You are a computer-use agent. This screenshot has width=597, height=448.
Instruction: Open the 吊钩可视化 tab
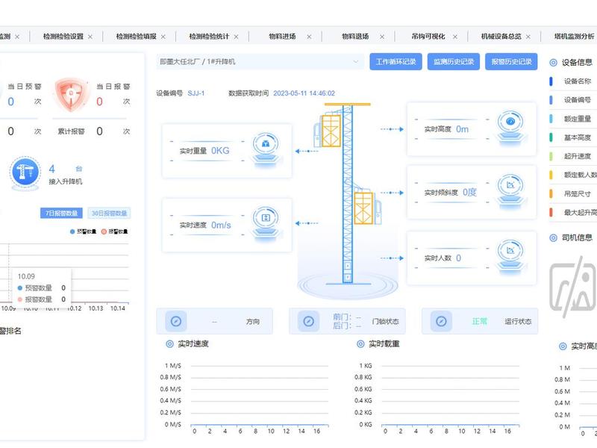[428, 37]
